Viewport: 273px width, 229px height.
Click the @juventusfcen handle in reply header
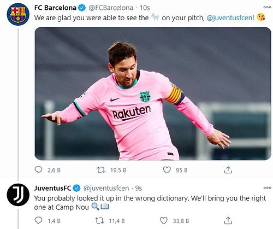[x=106, y=189]
